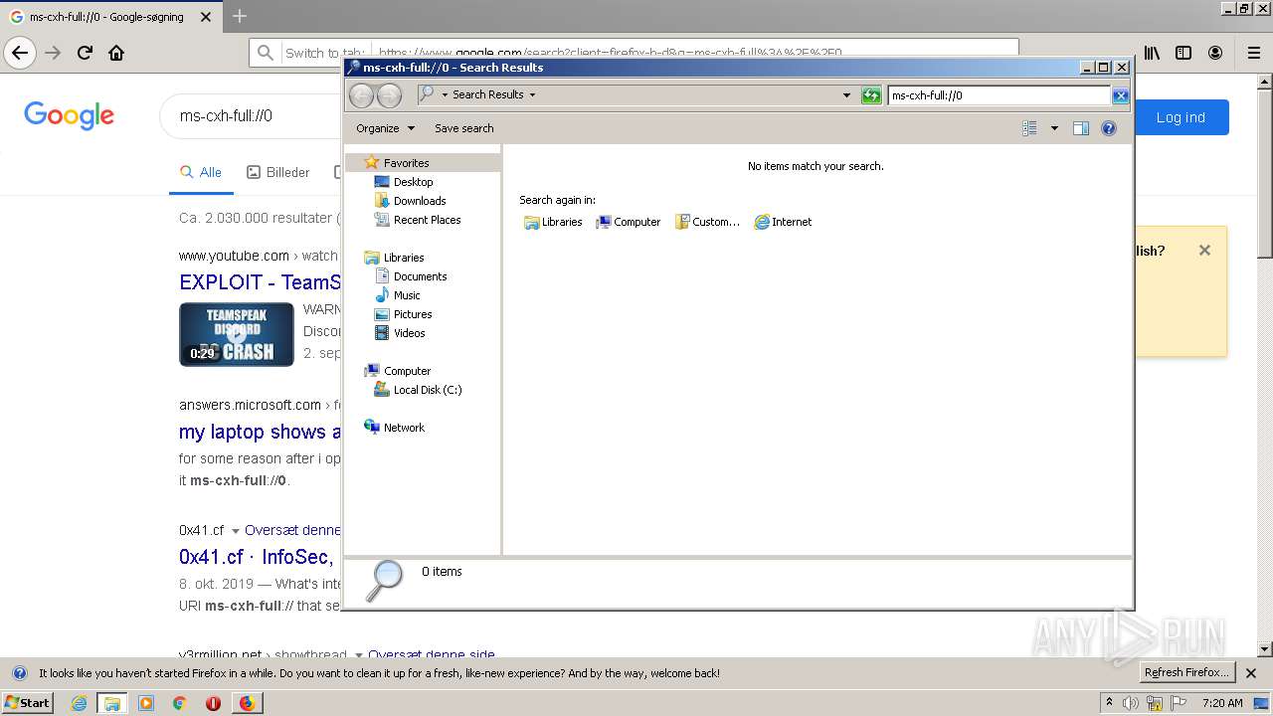Close the Google search Firefox tab
The width and height of the screenshot is (1273, 716).
(x=206, y=17)
